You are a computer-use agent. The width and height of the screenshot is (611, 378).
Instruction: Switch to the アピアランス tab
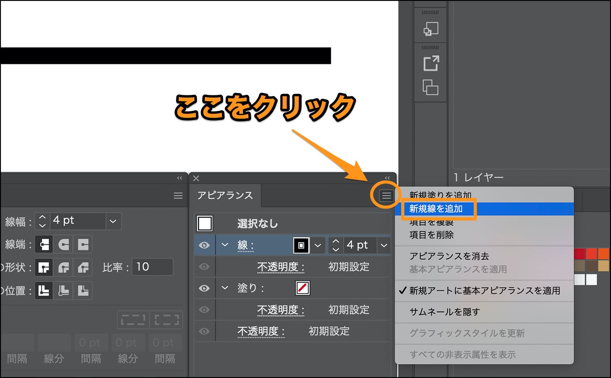pyautogui.click(x=225, y=196)
